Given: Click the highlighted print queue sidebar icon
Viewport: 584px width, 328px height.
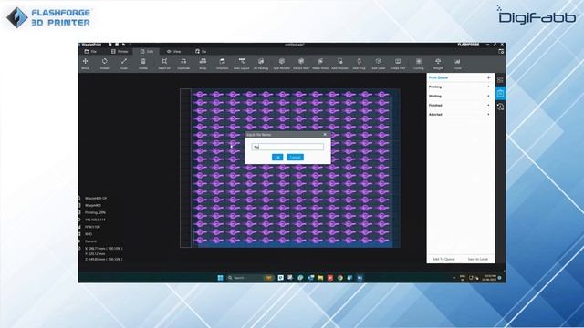Looking at the screenshot, I should point(500,93).
